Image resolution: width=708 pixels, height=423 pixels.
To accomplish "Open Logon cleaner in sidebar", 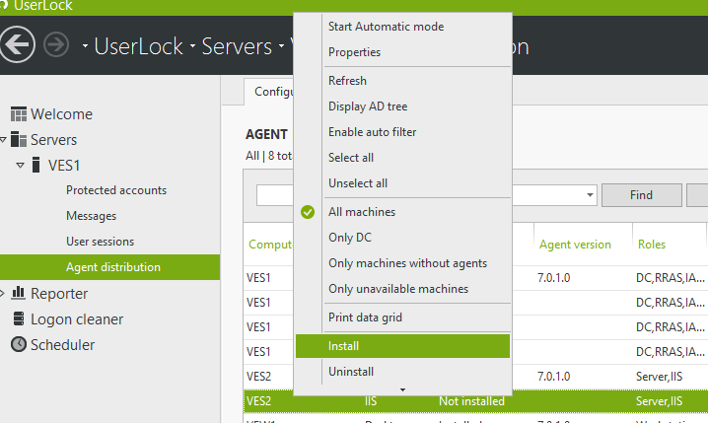I will point(77,319).
